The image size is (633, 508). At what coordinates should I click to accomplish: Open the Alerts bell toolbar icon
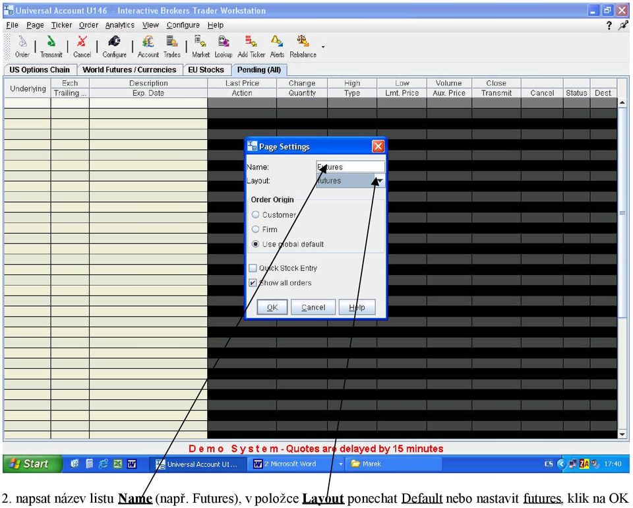point(277,46)
